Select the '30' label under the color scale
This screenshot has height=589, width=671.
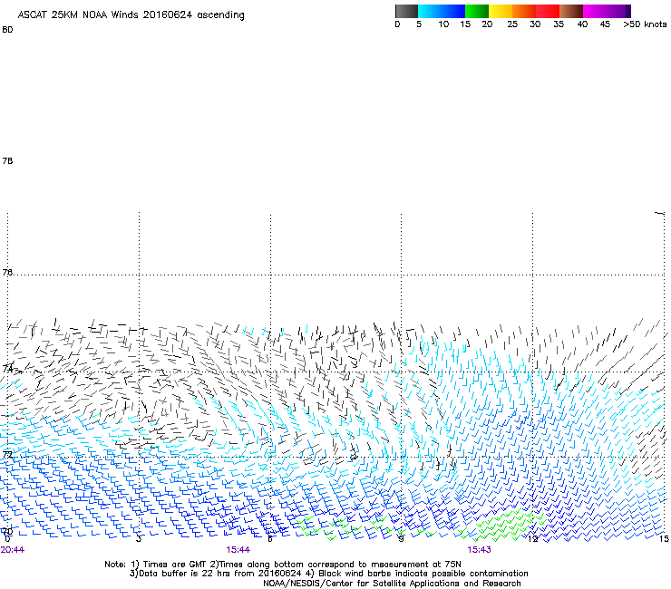tap(535, 24)
